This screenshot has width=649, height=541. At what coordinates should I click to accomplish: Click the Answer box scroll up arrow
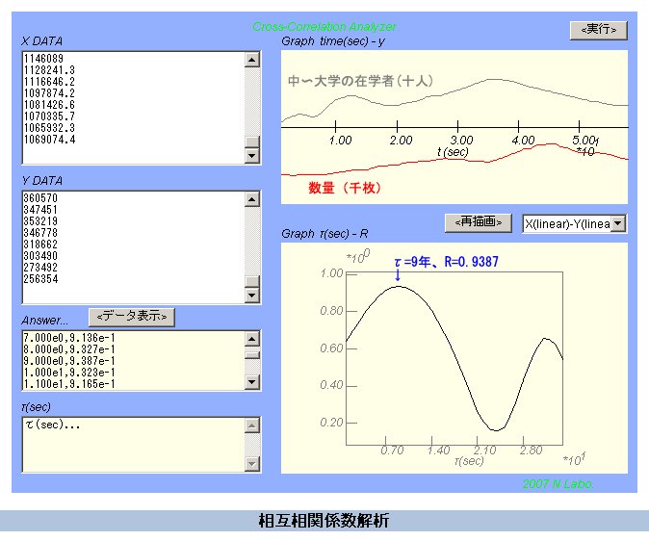[252, 339]
